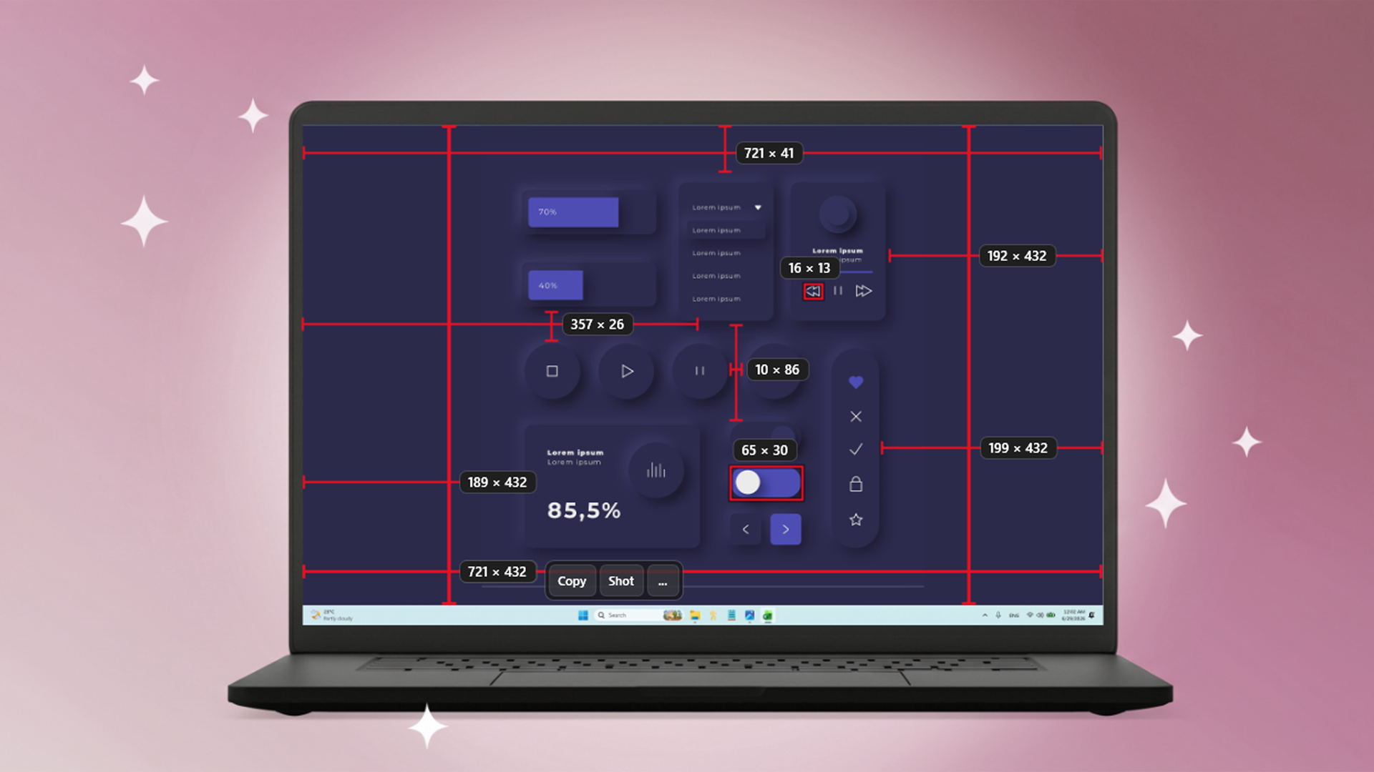Click the 189 × 432 measurement label
This screenshot has width=1374, height=772.
click(x=497, y=482)
